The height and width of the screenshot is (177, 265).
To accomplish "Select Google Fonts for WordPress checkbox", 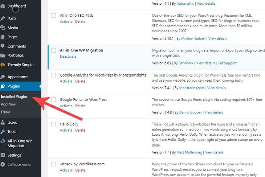I will 54,100.
